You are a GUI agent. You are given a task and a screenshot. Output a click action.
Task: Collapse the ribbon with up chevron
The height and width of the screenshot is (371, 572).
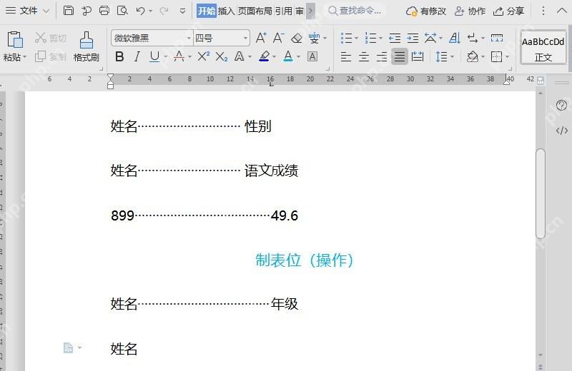(x=562, y=11)
